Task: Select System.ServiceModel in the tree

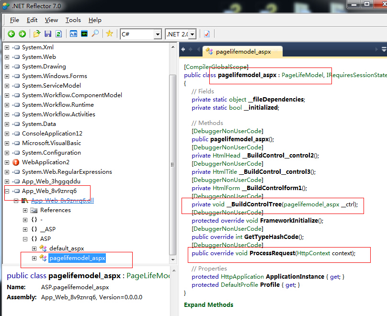Action: pyautogui.click(x=51, y=86)
